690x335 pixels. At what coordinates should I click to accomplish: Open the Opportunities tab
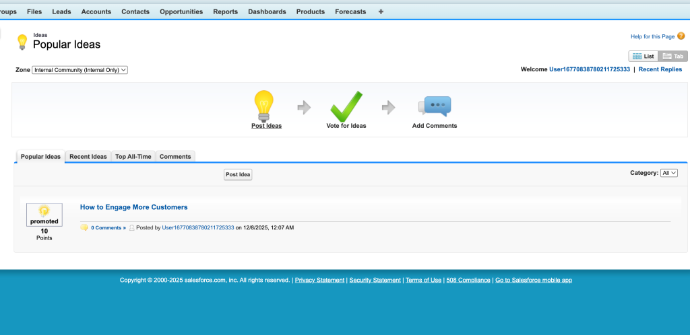point(181,12)
